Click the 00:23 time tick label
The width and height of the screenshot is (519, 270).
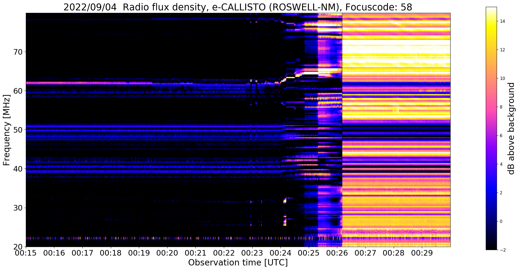click(252, 253)
